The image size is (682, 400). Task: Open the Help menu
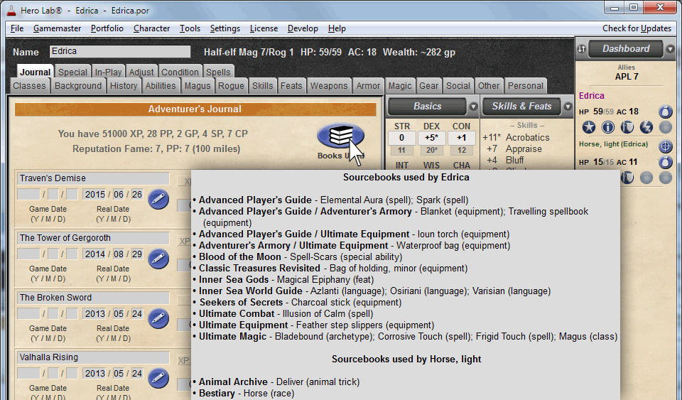pyautogui.click(x=337, y=28)
